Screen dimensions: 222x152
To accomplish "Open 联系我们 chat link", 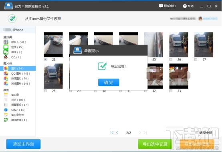I will point(167,6).
